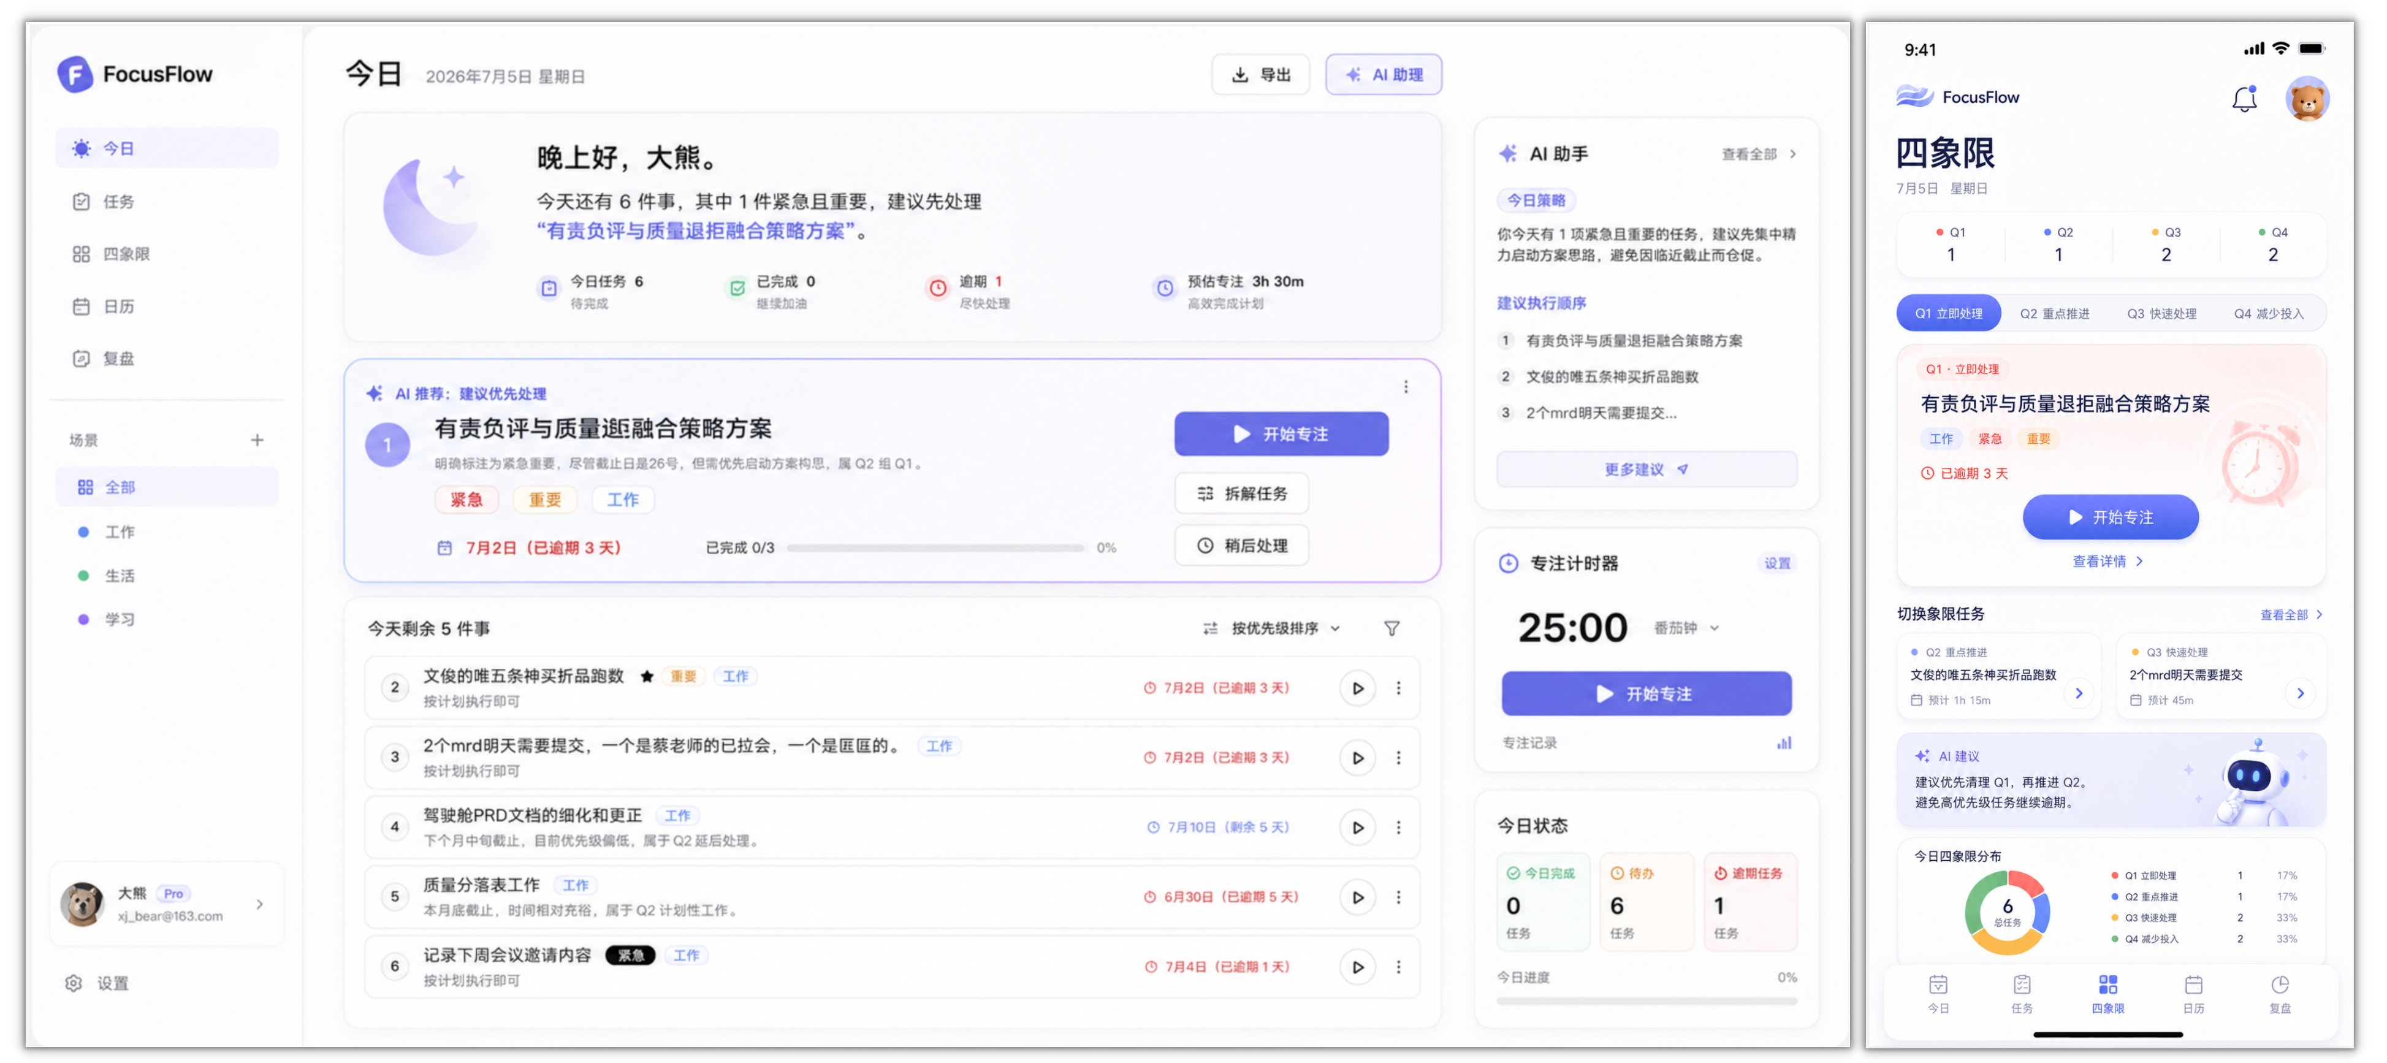
Task: Open the arrow on the mobile Q2 重点推进 card
Action: [x=2079, y=693]
